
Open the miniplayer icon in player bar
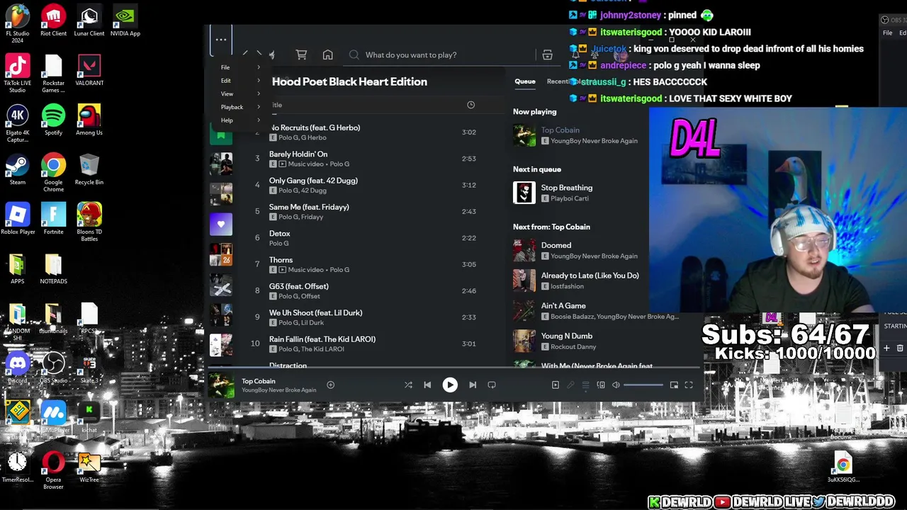point(674,385)
